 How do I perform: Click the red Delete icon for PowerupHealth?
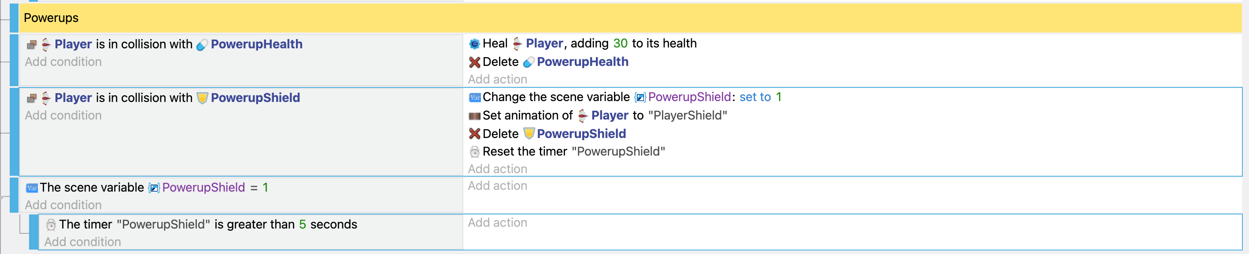[x=474, y=62]
